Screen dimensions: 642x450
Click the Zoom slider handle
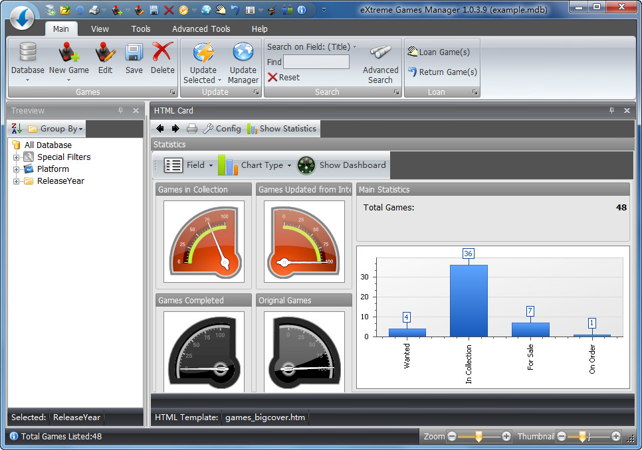(479, 437)
